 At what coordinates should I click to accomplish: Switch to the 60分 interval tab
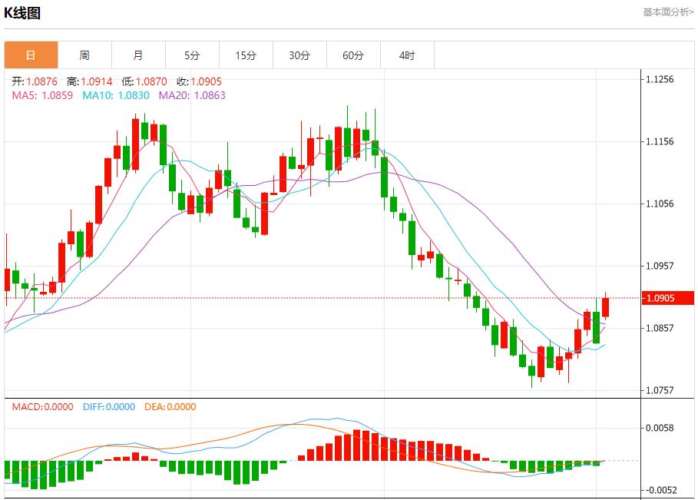[x=353, y=55]
